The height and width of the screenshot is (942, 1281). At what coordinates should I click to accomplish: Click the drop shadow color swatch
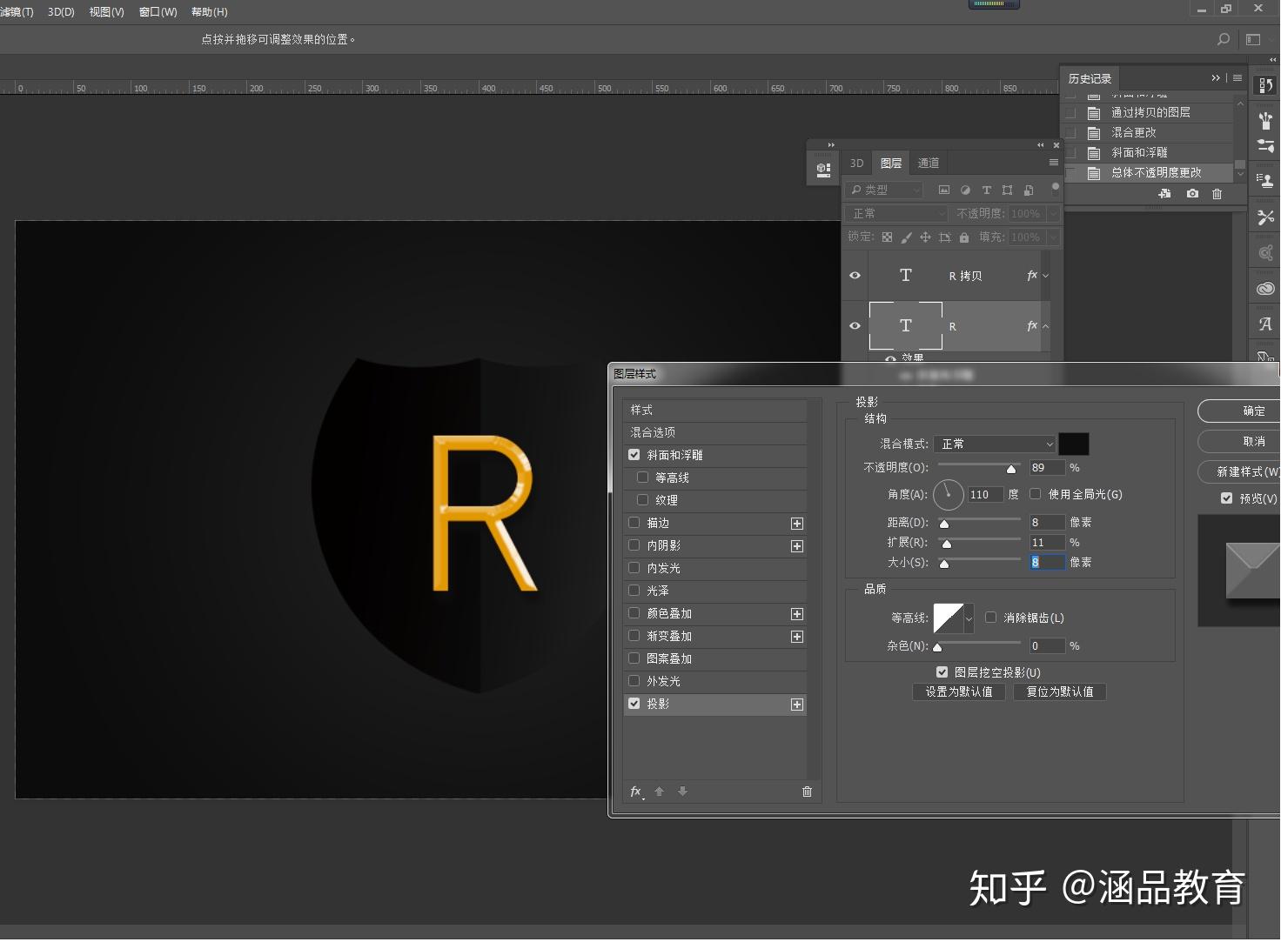[1073, 444]
